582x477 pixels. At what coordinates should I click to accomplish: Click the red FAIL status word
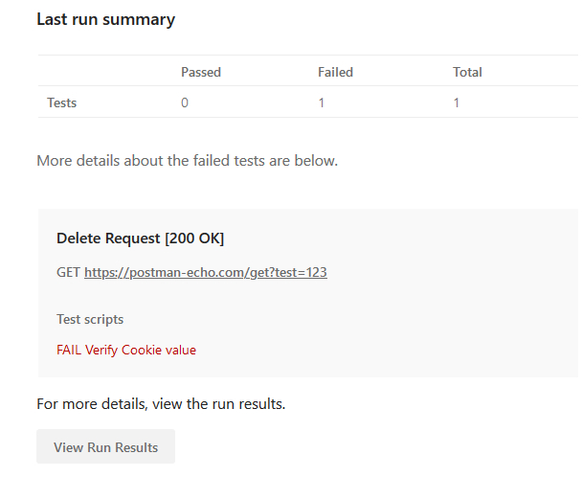click(69, 350)
